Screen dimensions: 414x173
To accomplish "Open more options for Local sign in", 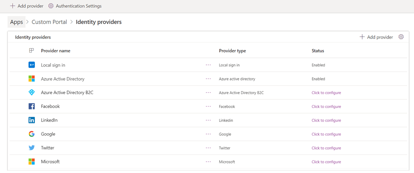I will (x=208, y=65).
